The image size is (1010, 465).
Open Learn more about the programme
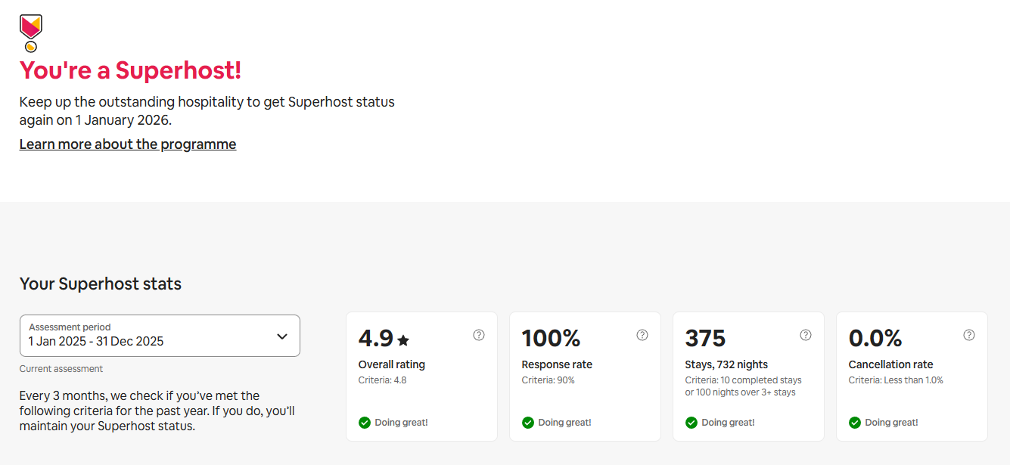tap(127, 144)
